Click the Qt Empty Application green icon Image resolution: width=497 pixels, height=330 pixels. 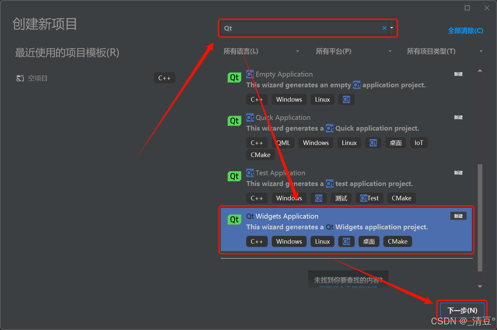tap(234, 78)
